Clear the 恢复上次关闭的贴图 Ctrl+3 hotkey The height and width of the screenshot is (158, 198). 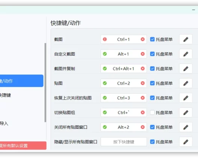(x=143, y=98)
